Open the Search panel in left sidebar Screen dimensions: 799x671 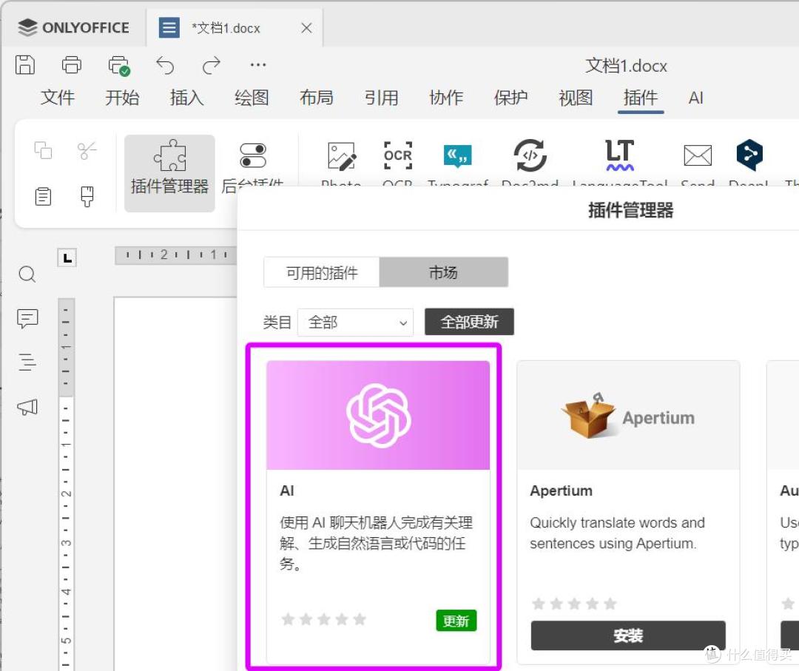pos(27,274)
